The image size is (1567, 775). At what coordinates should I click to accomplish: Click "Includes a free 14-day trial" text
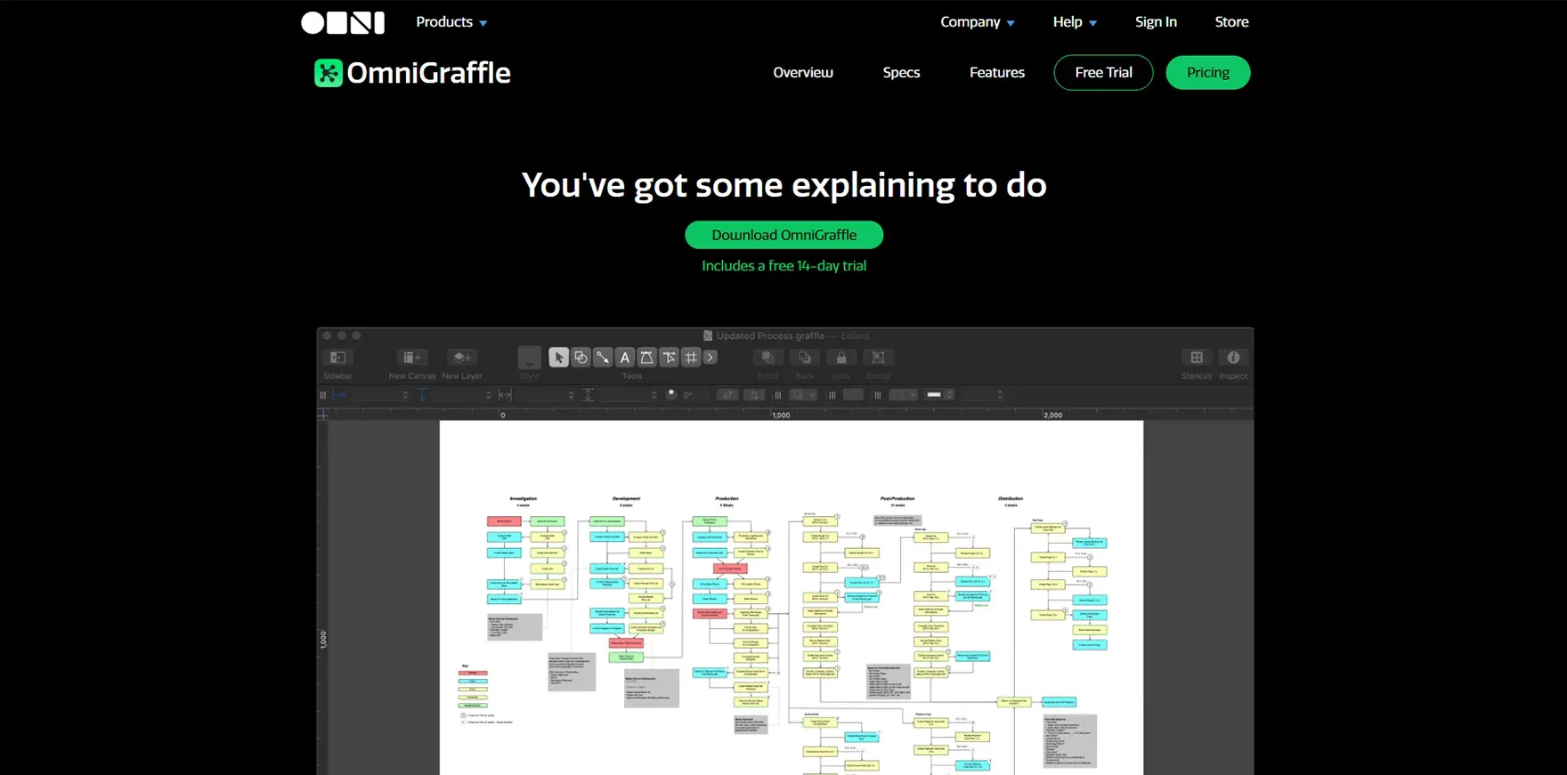(x=783, y=266)
